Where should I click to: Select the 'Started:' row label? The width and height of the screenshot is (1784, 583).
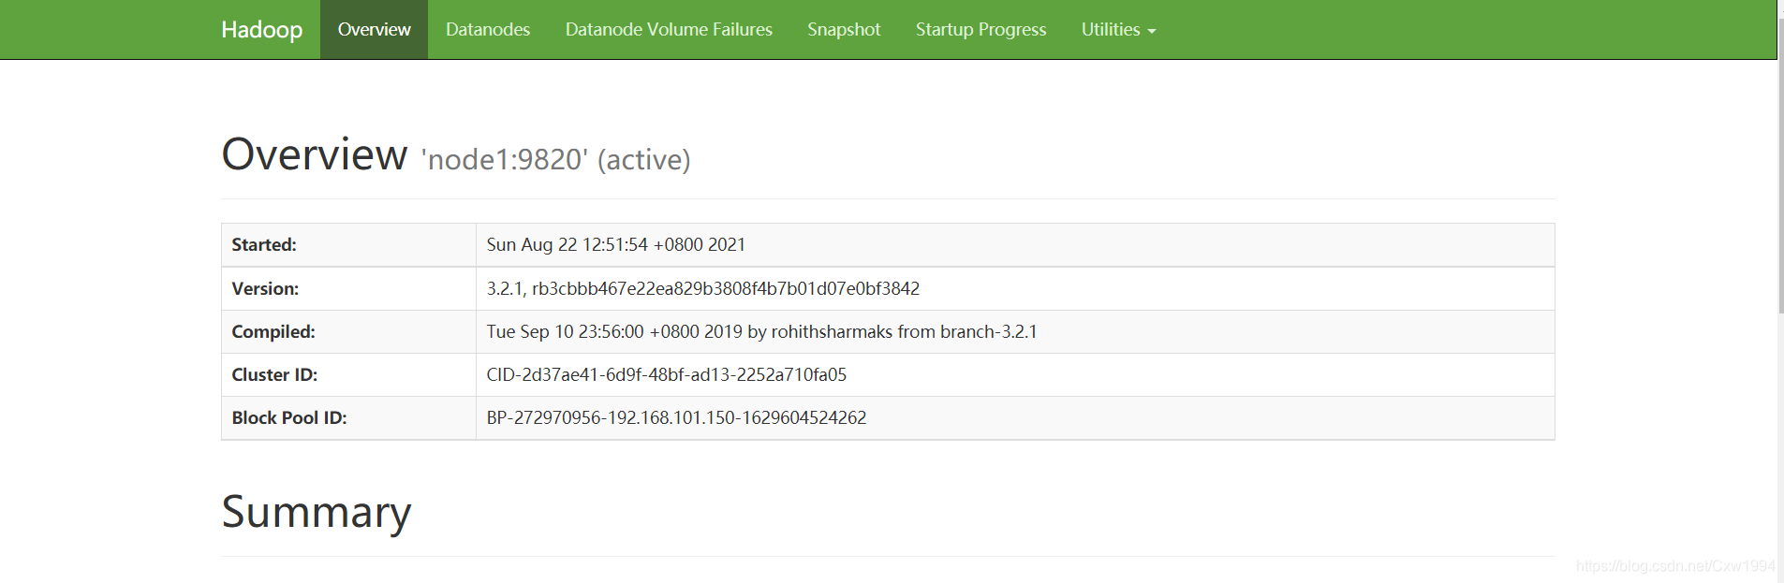(264, 245)
